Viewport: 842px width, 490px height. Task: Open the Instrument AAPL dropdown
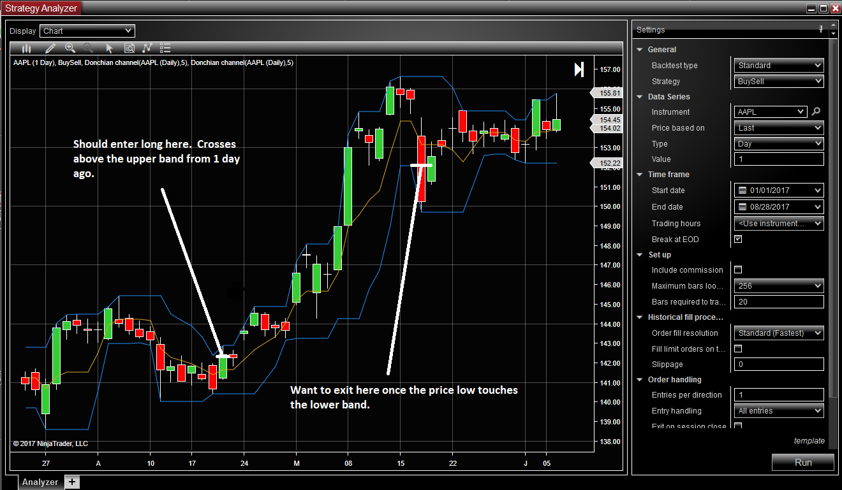[x=771, y=112]
